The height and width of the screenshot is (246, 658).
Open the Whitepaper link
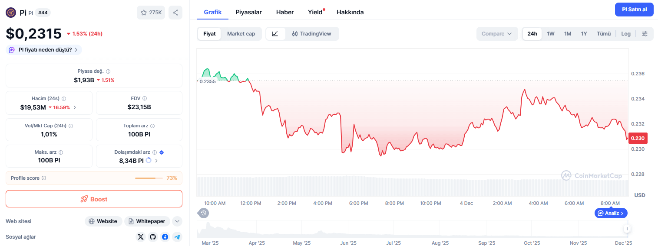tap(147, 221)
